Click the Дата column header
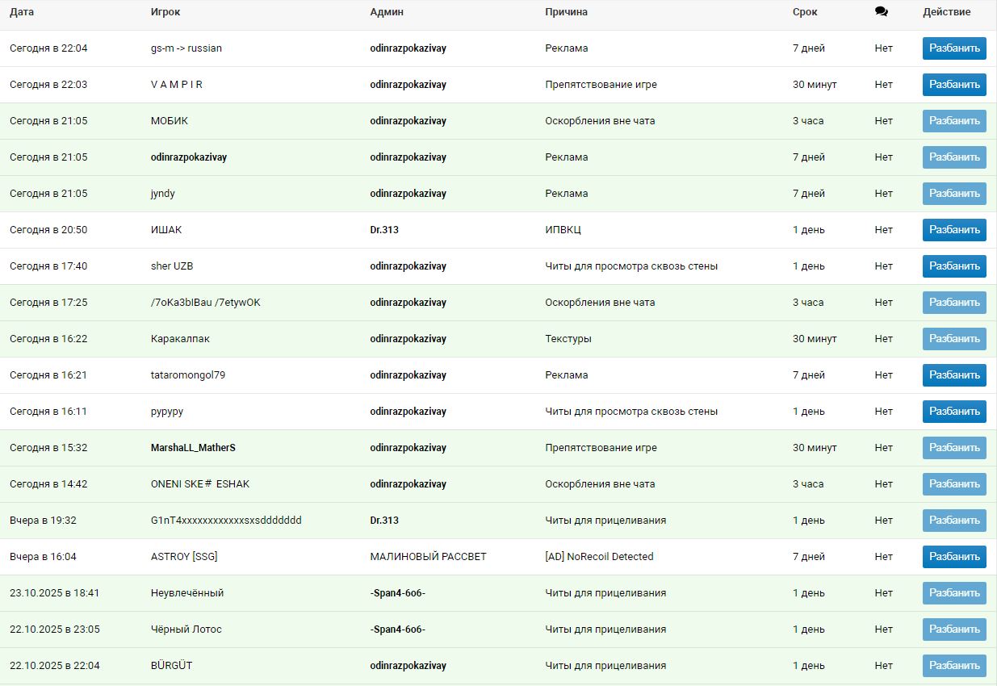Image resolution: width=997 pixels, height=686 pixels. coord(22,12)
